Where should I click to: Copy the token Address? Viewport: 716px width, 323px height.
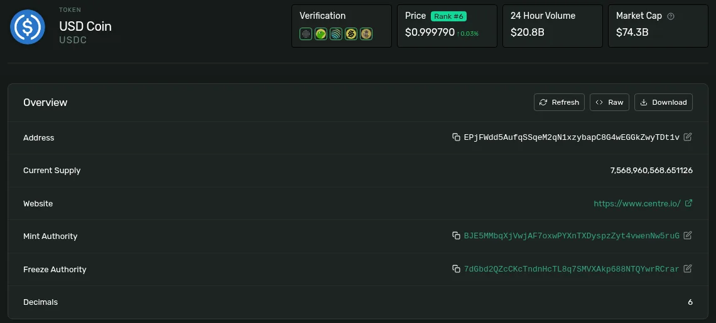point(456,137)
